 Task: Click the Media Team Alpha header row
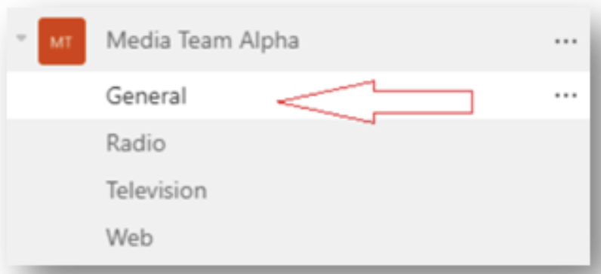298,41
